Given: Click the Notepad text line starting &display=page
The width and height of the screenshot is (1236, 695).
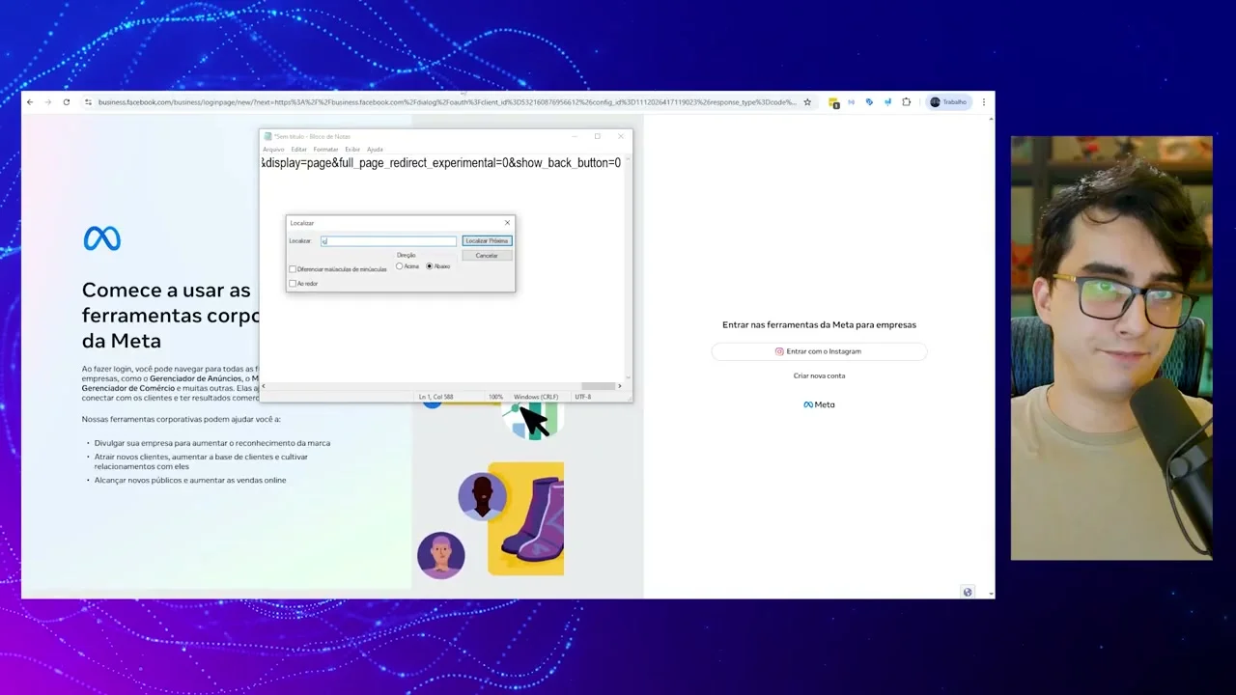Looking at the screenshot, I should tap(440, 163).
